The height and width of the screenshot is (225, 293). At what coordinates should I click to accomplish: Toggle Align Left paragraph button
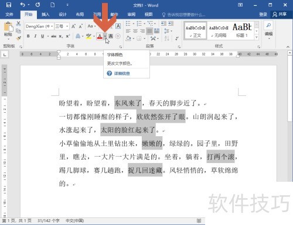128,31
